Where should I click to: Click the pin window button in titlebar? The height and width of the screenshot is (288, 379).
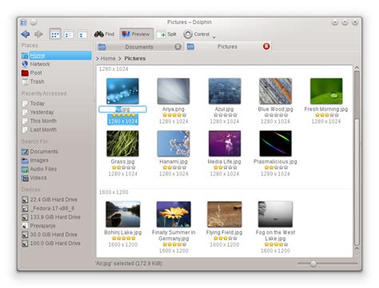(x=34, y=22)
